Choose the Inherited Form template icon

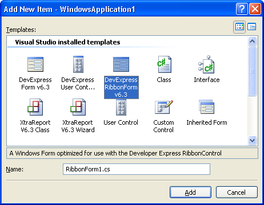[207, 107]
